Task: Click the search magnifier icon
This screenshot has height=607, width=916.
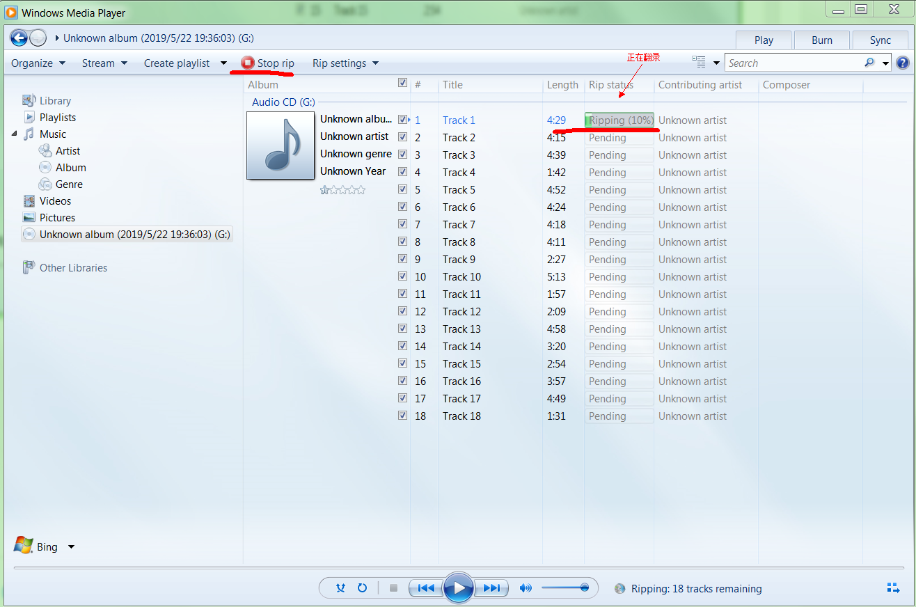Action: [x=869, y=63]
